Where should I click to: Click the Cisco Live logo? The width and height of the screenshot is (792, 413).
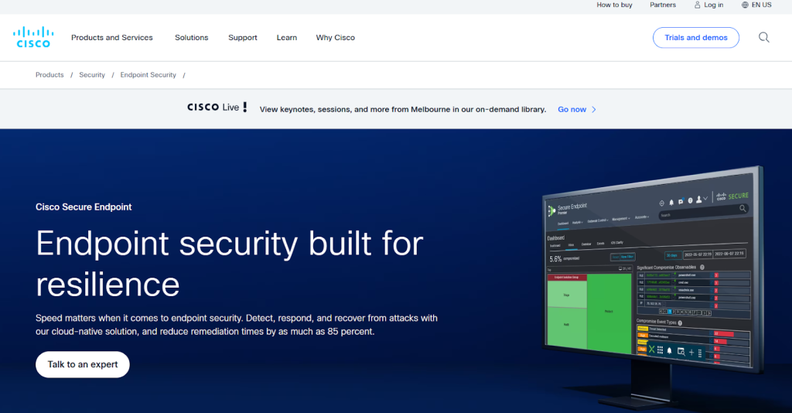217,107
